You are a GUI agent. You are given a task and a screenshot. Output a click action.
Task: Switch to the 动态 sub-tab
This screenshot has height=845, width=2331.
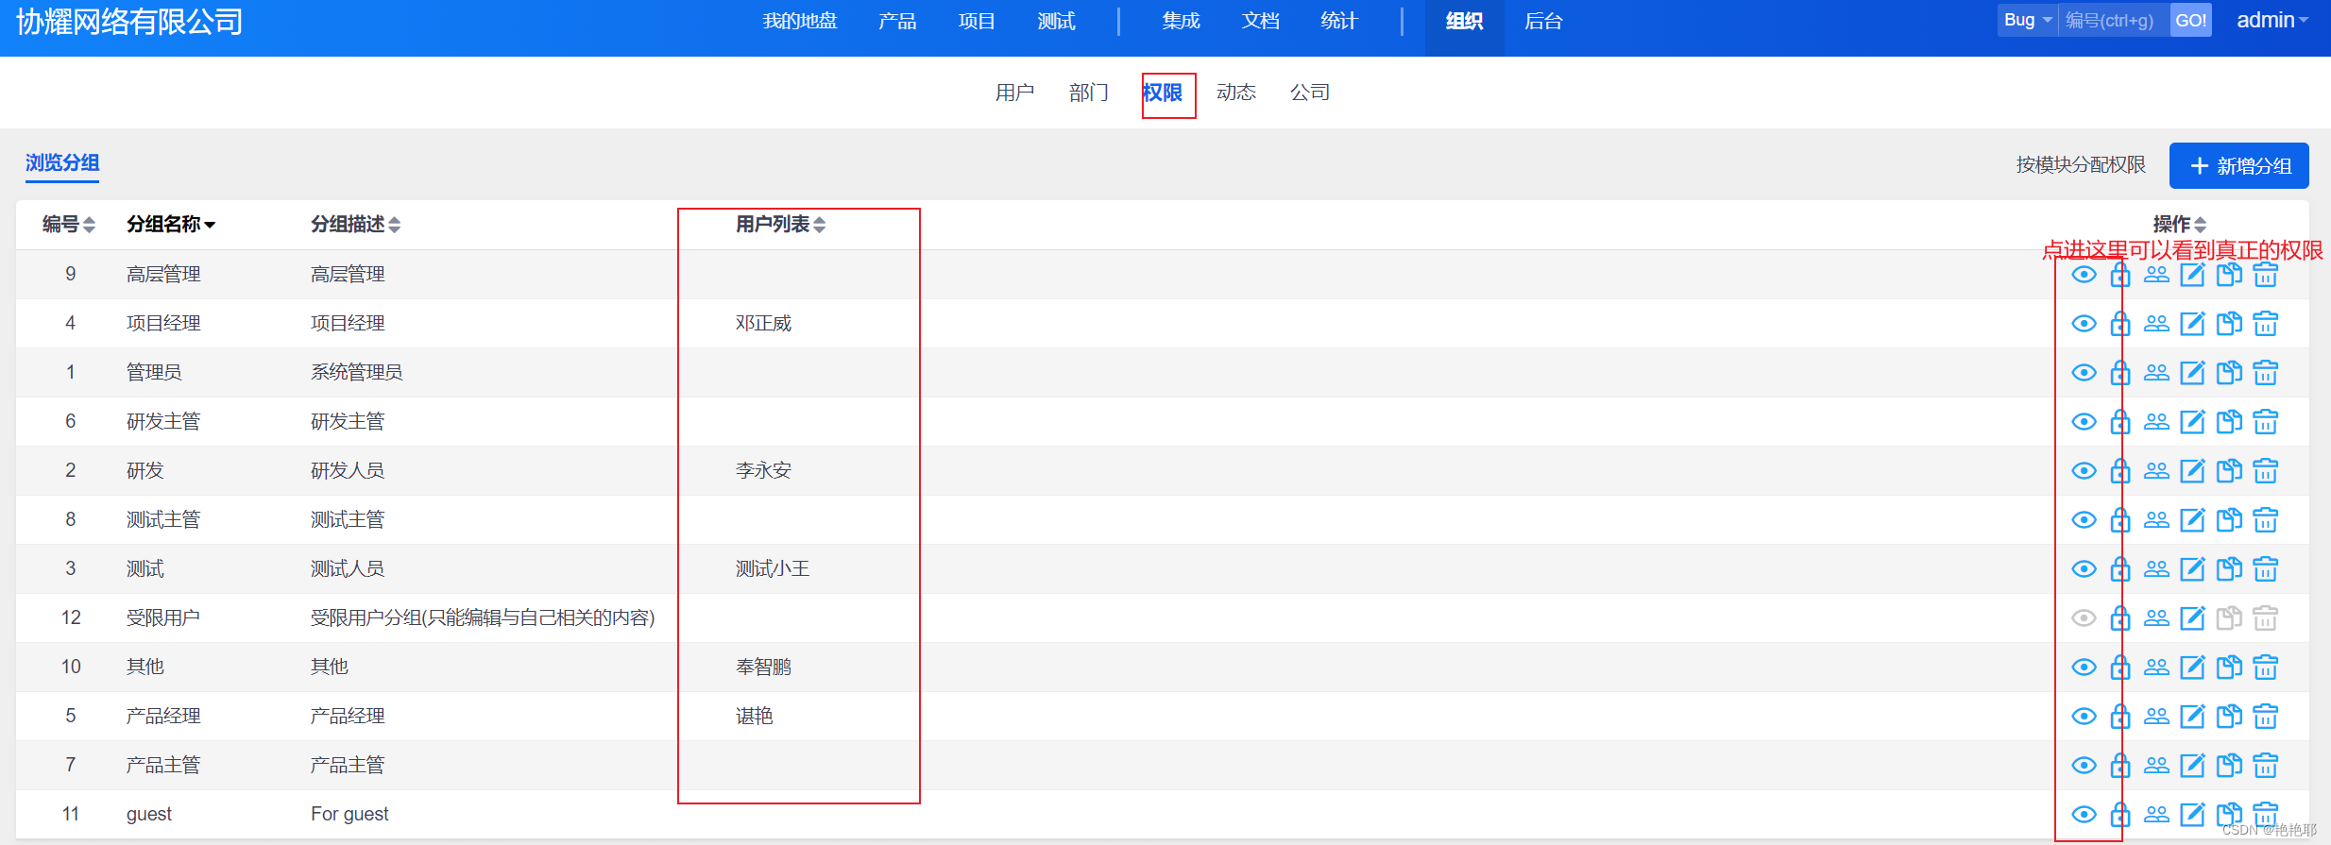(x=1236, y=93)
